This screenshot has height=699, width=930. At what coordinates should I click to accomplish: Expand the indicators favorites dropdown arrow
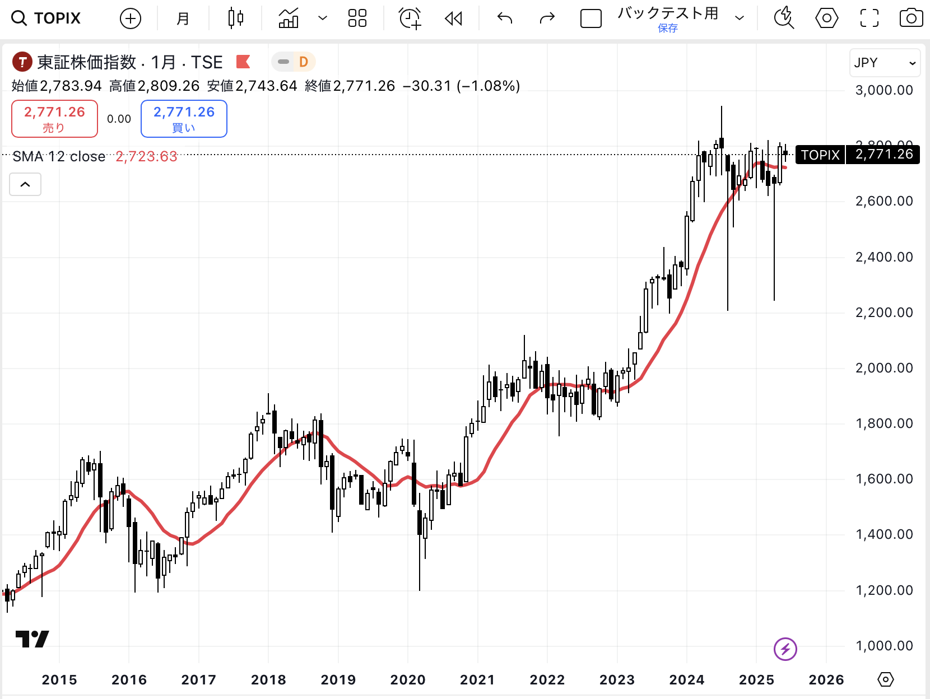pos(323,18)
